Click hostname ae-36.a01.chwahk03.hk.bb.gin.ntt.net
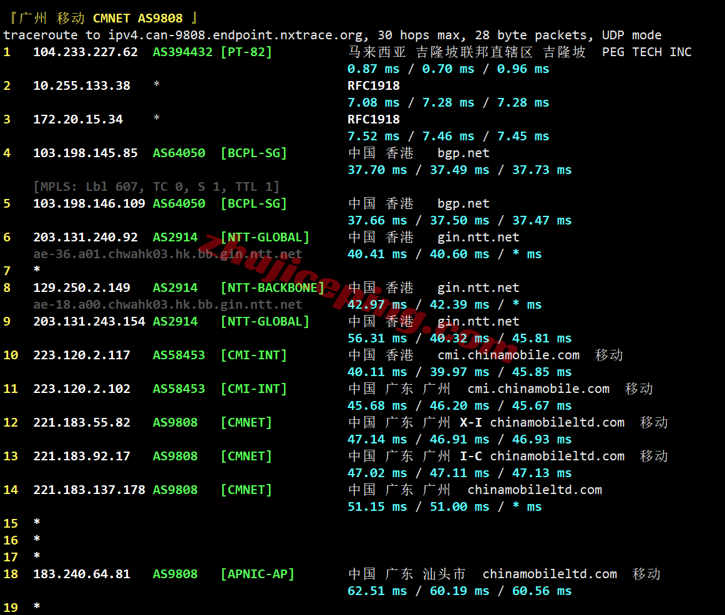 click(167, 254)
